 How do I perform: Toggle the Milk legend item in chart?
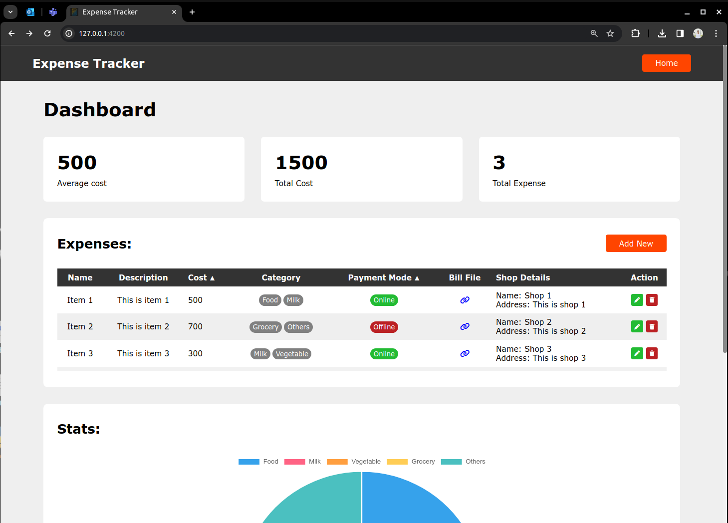click(302, 462)
